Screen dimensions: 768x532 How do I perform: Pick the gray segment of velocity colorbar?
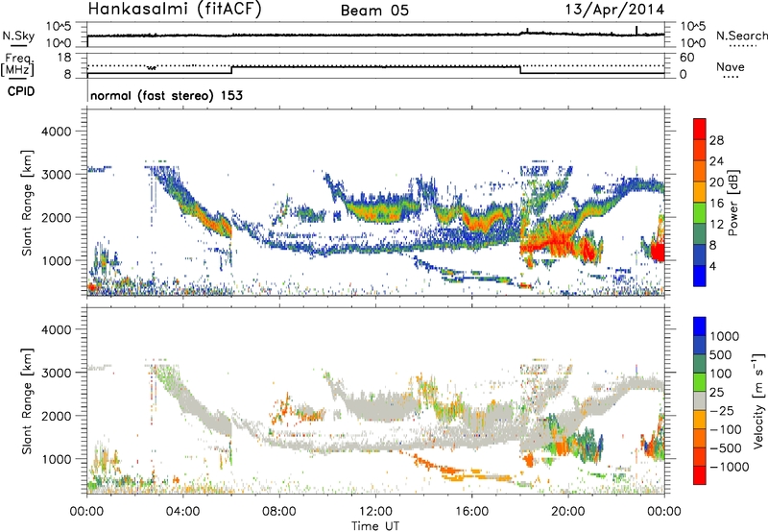coord(700,400)
